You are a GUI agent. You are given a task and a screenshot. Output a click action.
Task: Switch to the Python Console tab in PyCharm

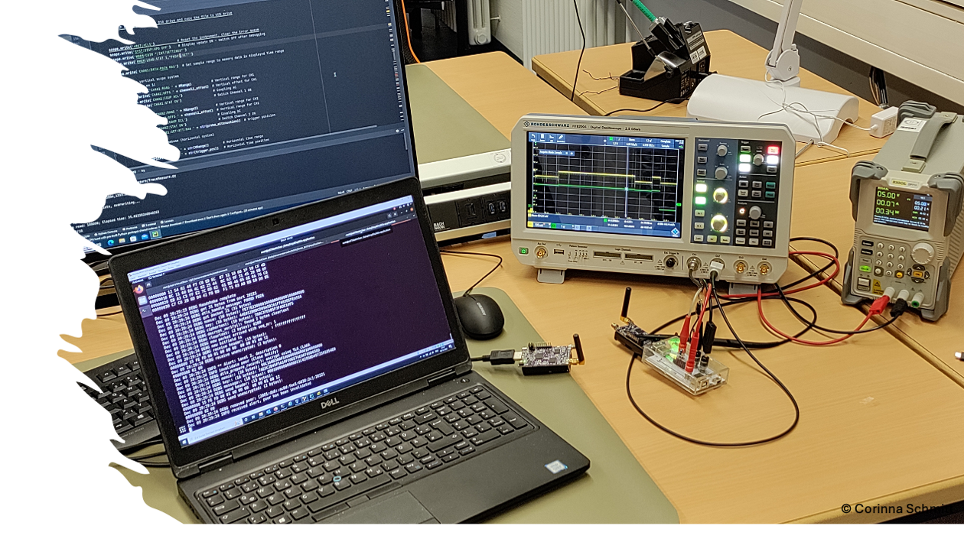click(x=107, y=232)
